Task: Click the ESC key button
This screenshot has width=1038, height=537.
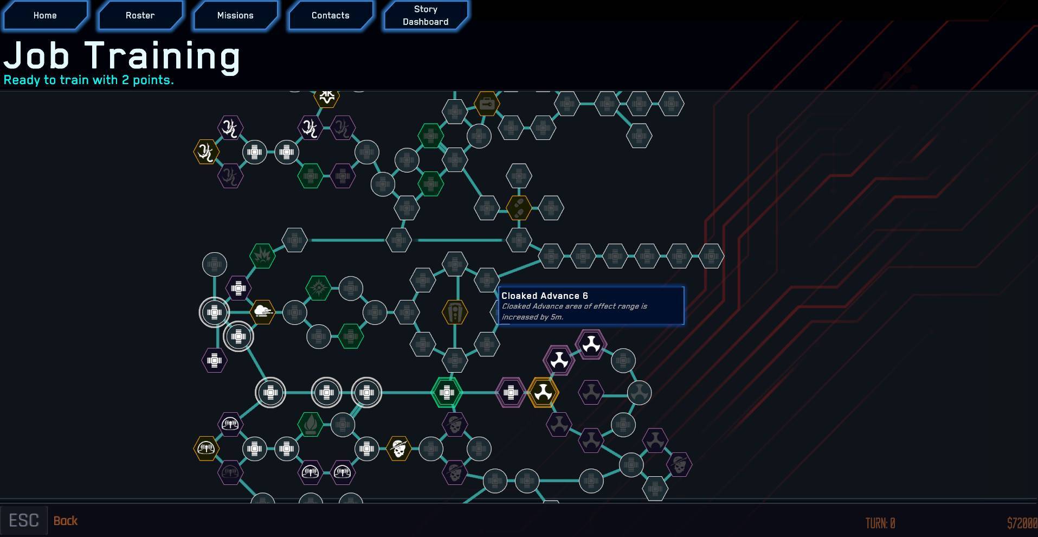Action: click(x=24, y=521)
